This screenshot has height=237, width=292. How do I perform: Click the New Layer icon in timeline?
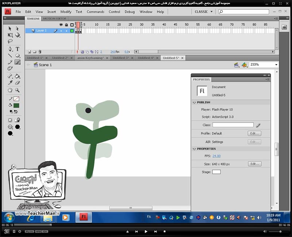coord(29,52)
